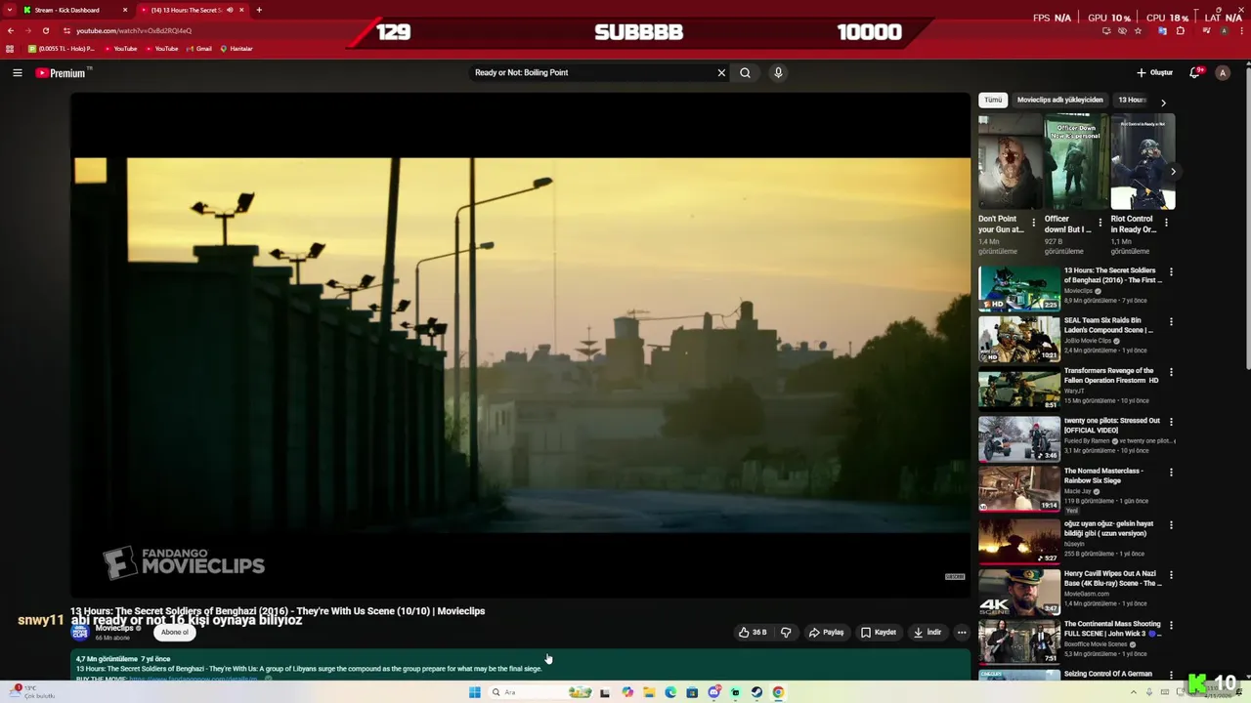
Task: Open options for The Nomad Masterclass
Action: tap(1171, 473)
